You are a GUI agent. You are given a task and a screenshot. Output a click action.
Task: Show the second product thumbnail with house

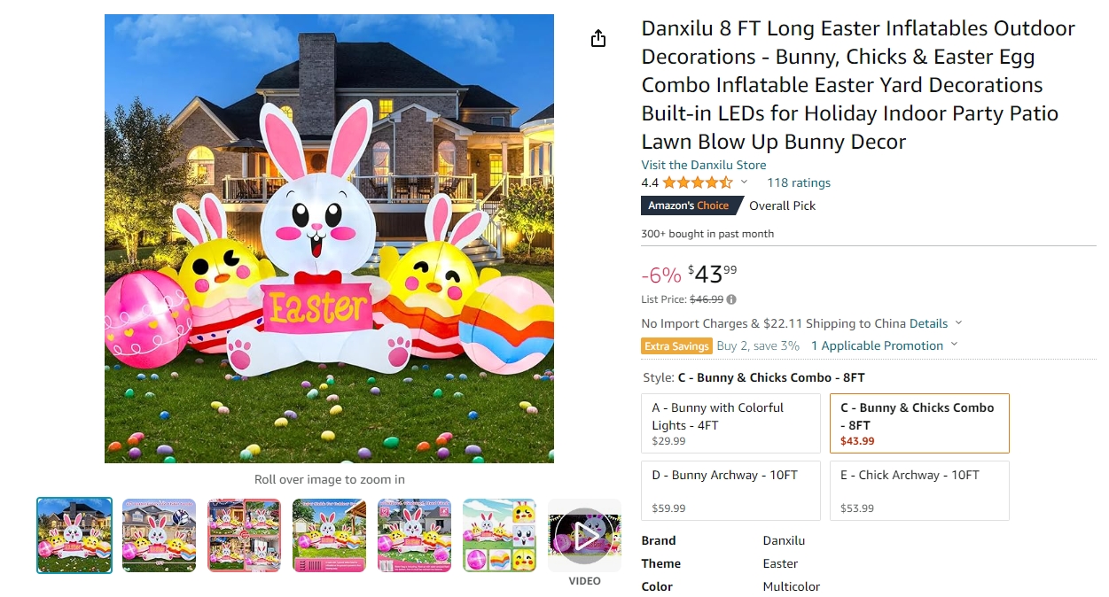tap(159, 535)
